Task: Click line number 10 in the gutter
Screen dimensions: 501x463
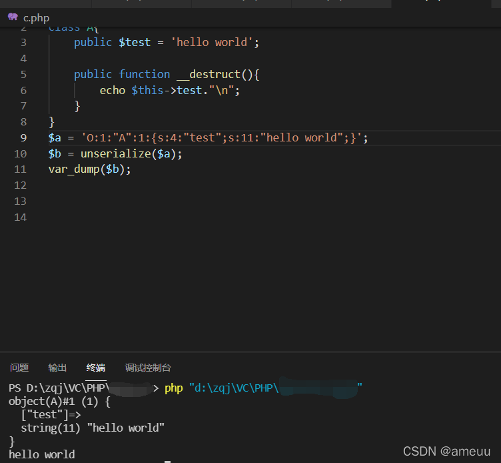Action: click(x=20, y=154)
